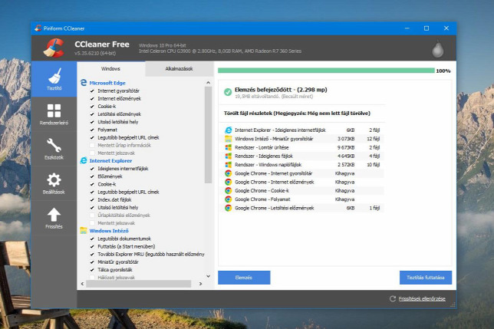Select the Microsoft Edge group heading
The image size is (494, 329).
point(107,83)
